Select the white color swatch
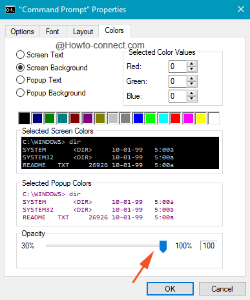250x300 pixels. (x=214, y=118)
